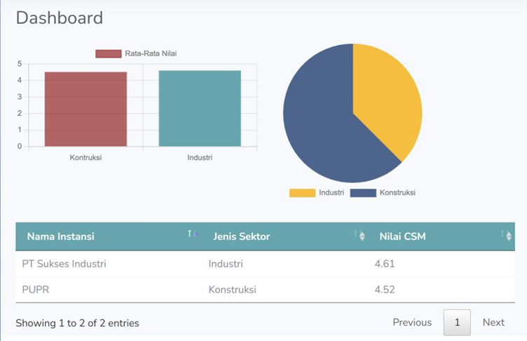Click the Showing 1 to 2 entries text
The width and height of the screenshot is (527, 341).
77,323
